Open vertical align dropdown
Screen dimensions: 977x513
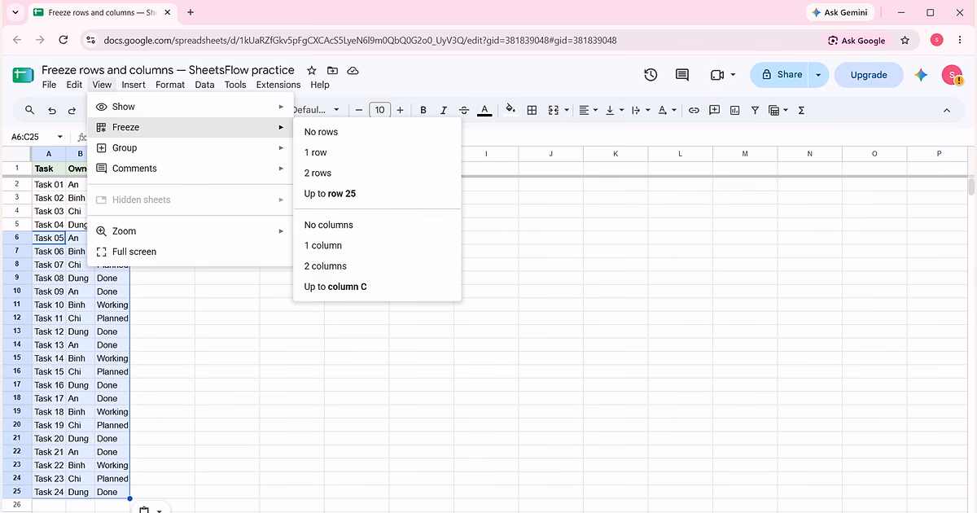(614, 110)
